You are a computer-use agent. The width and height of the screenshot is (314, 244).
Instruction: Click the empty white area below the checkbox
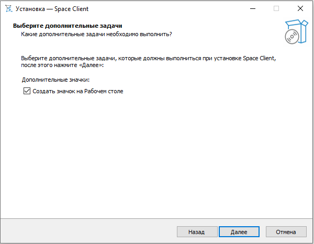tap(156, 156)
